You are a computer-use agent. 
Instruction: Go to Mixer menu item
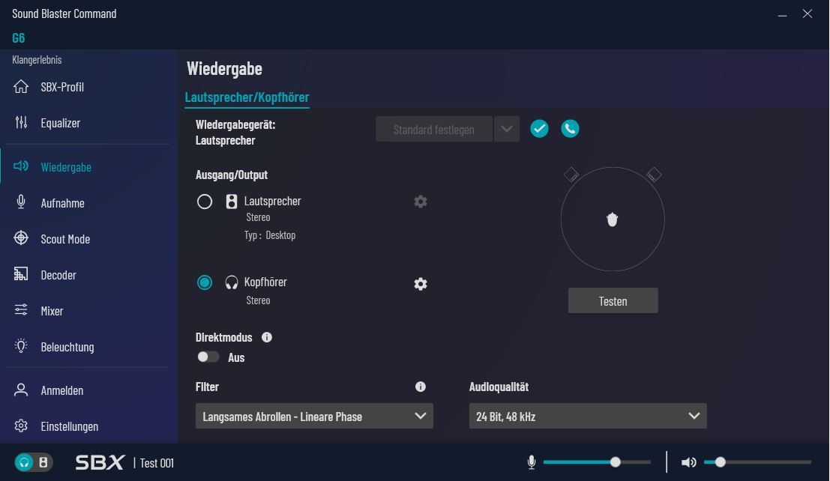tap(52, 311)
